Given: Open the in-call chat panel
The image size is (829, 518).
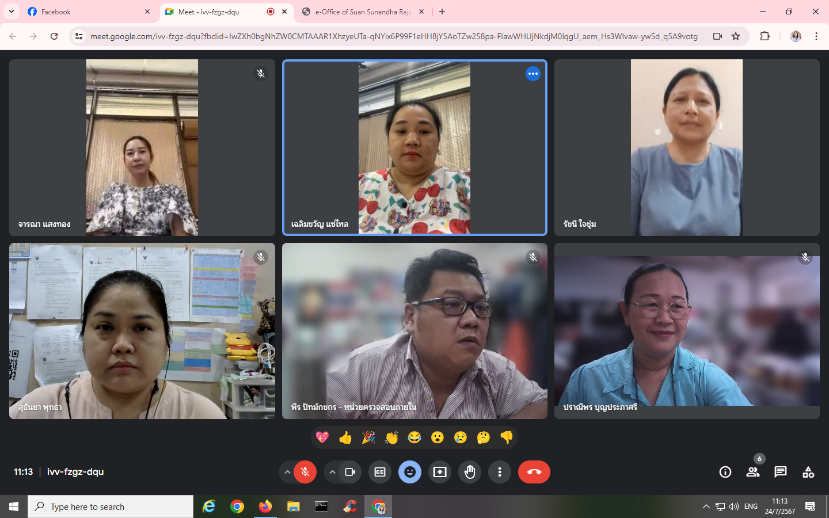Looking at the screenshot, I should [x=780, y=472].
